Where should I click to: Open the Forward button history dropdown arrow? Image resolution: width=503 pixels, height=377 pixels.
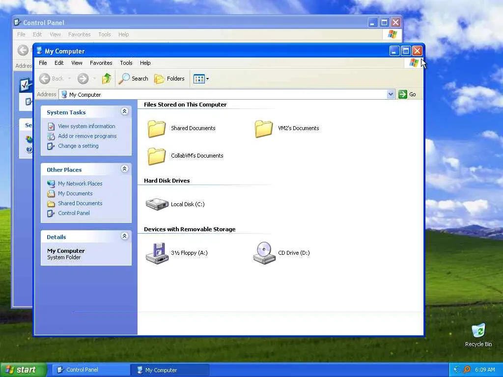(94, 79)
